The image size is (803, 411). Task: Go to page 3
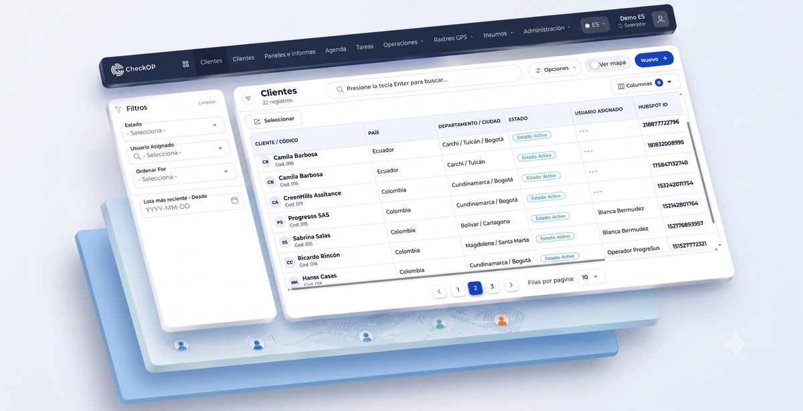pos(493,286)
